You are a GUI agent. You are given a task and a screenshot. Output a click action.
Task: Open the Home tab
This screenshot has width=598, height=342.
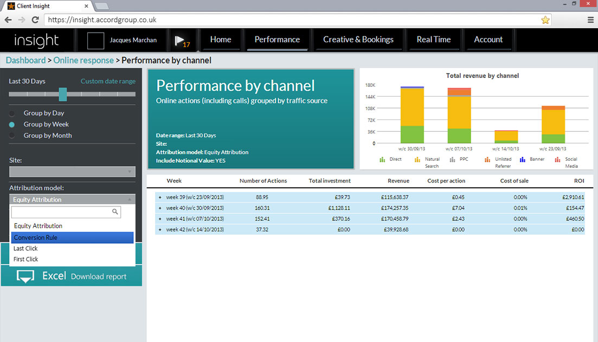click(221, 40)
